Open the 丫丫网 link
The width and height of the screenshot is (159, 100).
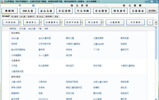[96, 50]
